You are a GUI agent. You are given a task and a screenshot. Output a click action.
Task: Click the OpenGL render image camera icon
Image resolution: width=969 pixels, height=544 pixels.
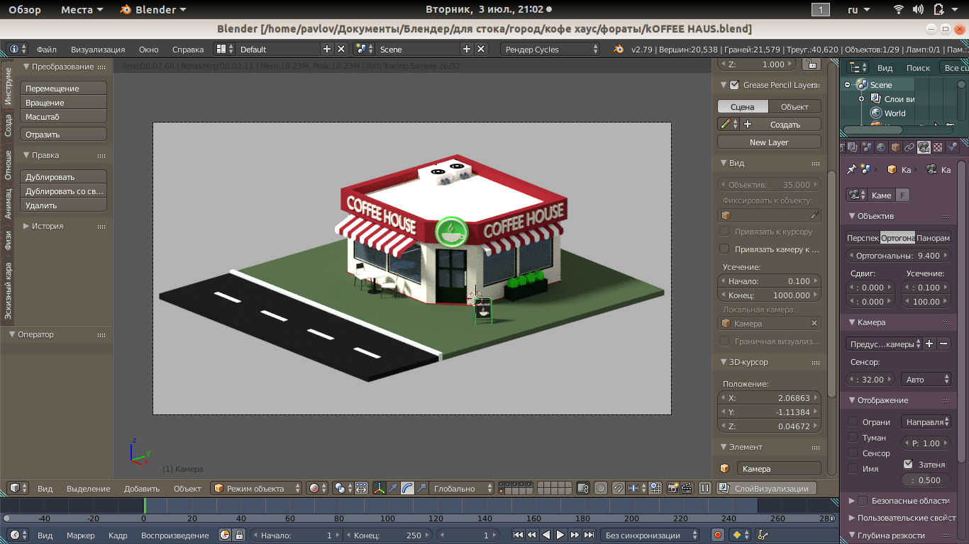pos(672,488)
